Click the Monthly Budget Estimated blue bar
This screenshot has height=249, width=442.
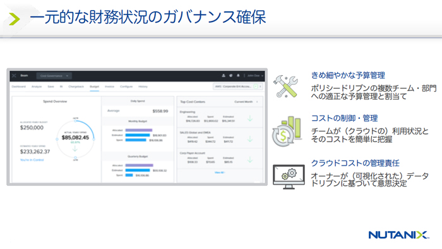(x=138, y=135)
